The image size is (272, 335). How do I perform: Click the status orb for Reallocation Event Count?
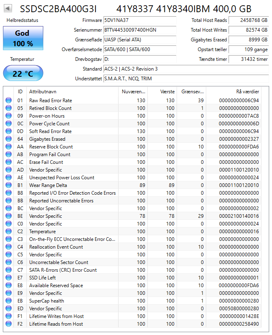tap(9, 247)
